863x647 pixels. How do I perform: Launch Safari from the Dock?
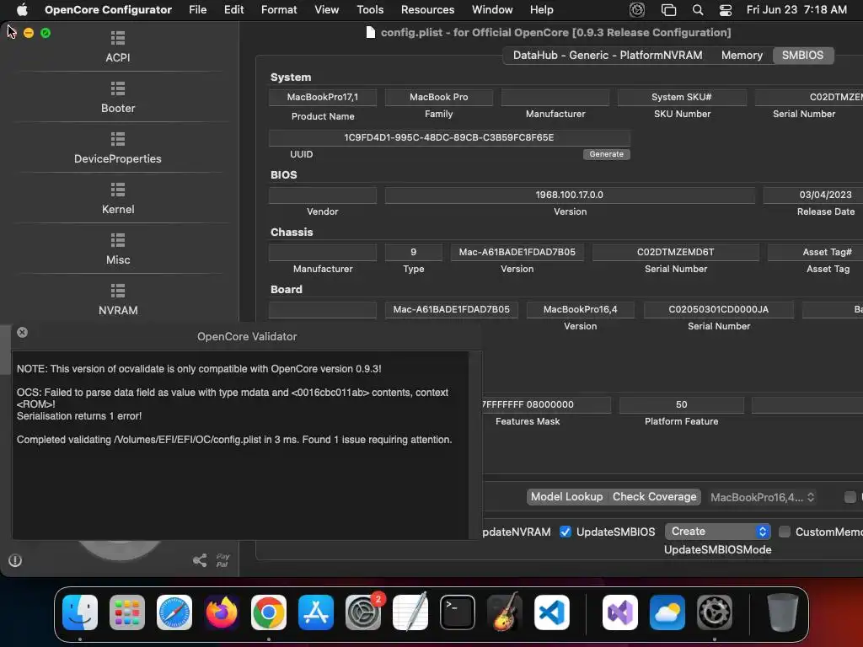[174, 612]
